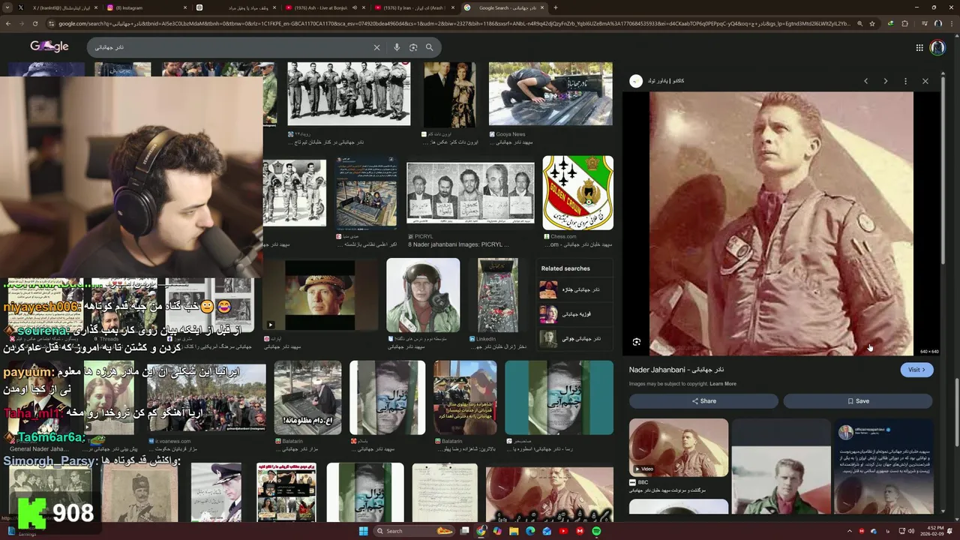Close the image preview panel

(925, 81)
